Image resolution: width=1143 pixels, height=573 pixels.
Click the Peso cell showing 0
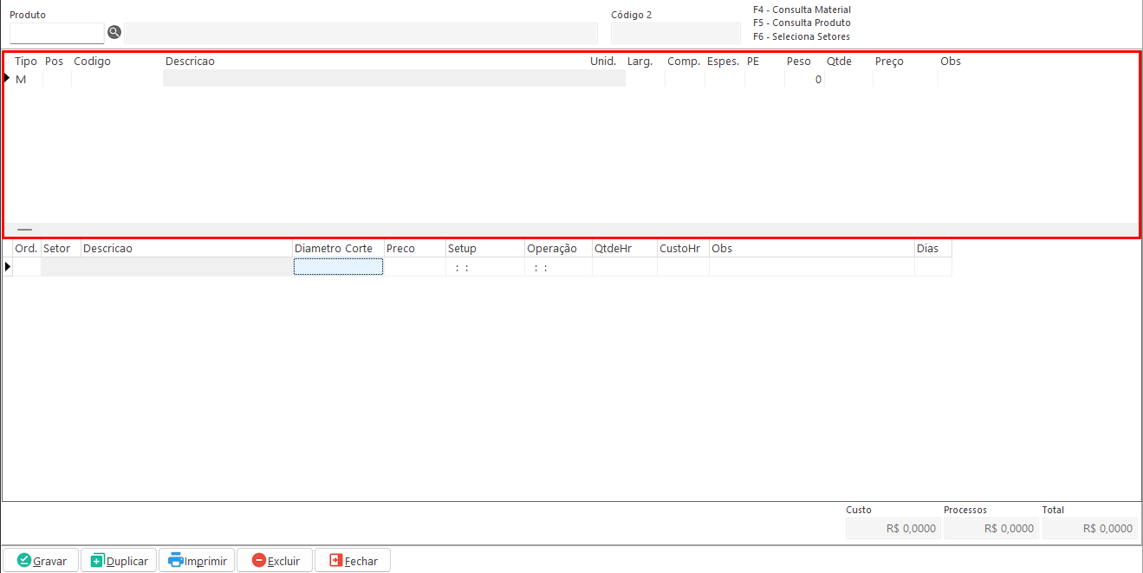click(x=804, y=79)
